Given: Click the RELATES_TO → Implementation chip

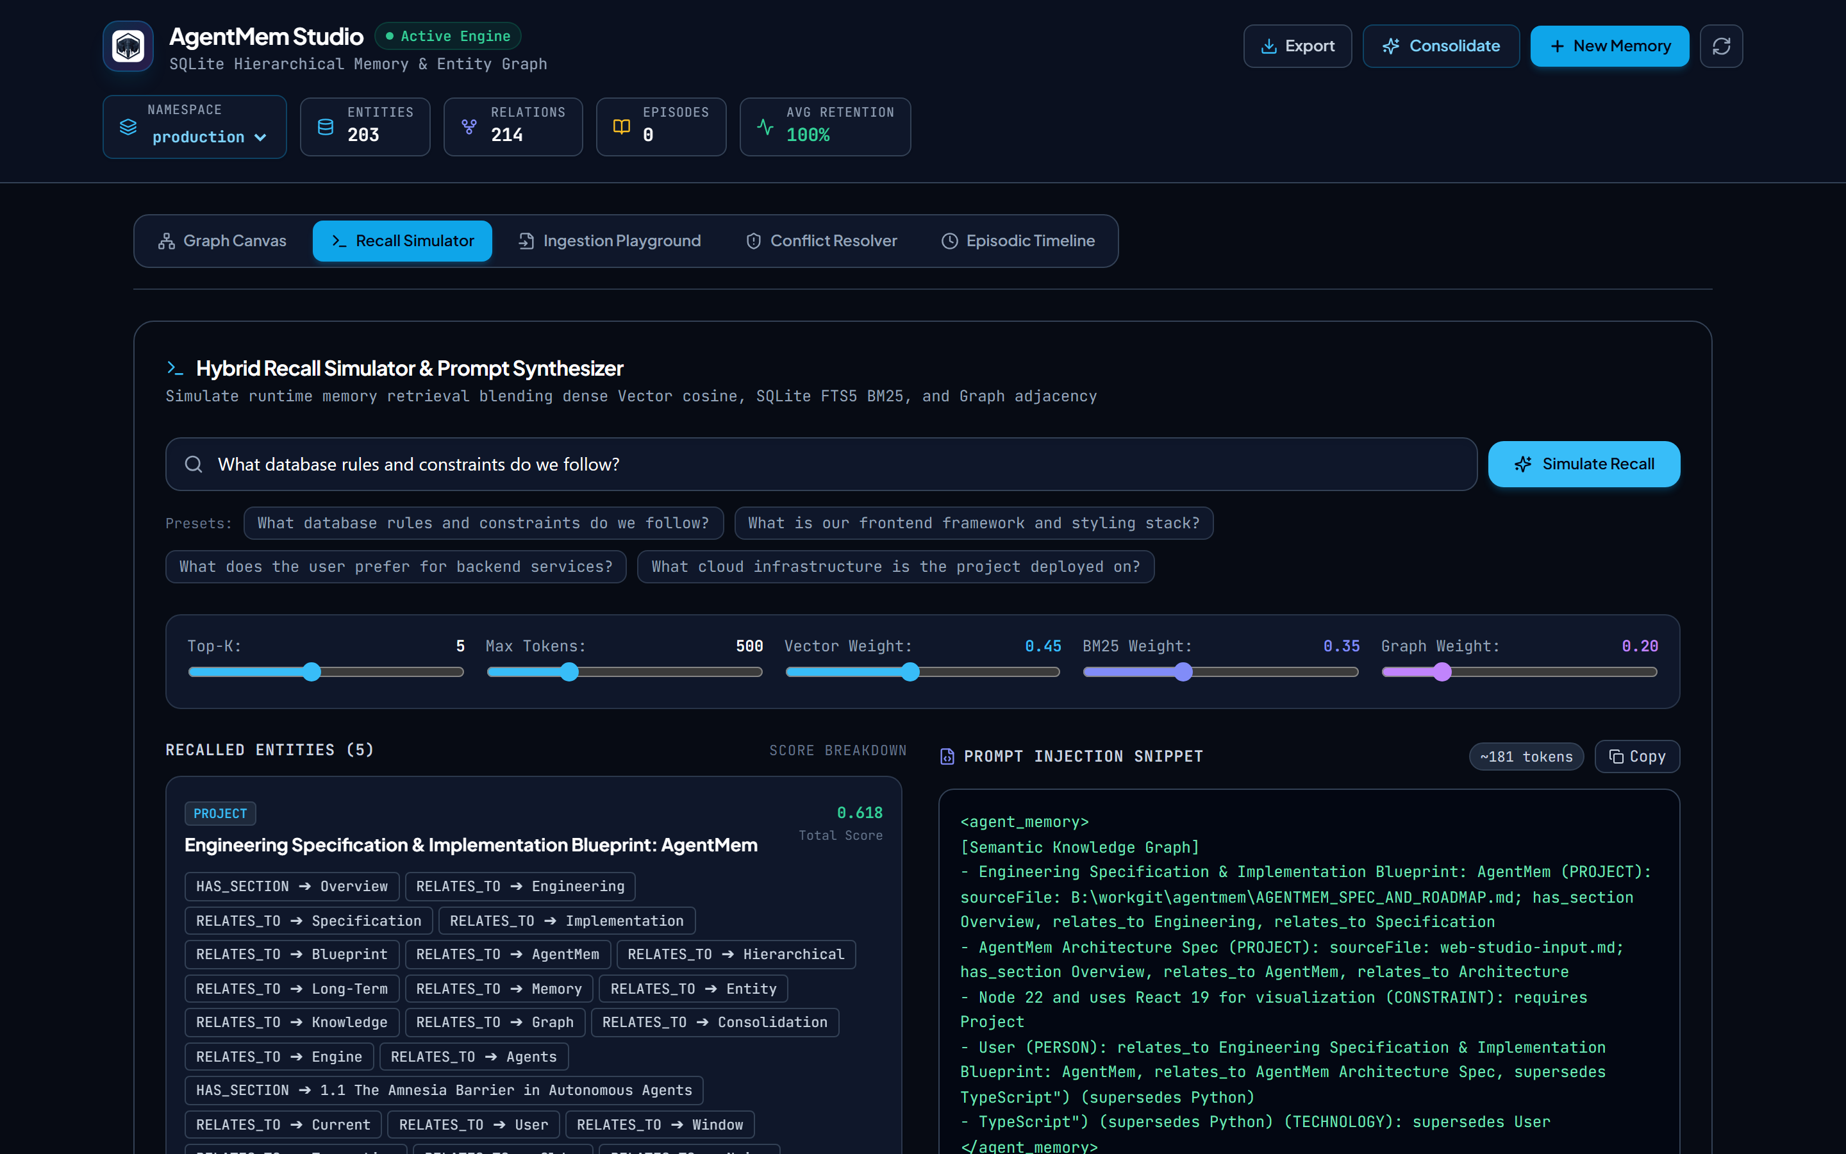Looking at the screenshot, I should pyautogui.click(x=566, y=921).
